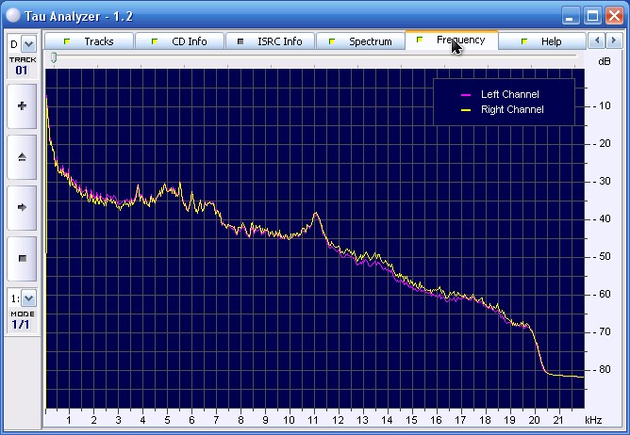This screenshot has width=630, height=435.
Task: Switch to the Spectrum tab
Action: pyautogui.click(x=359, y=41)
